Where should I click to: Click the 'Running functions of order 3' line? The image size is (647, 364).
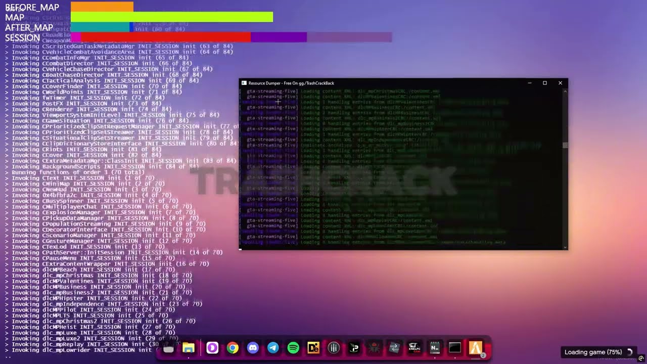(74, 172)
